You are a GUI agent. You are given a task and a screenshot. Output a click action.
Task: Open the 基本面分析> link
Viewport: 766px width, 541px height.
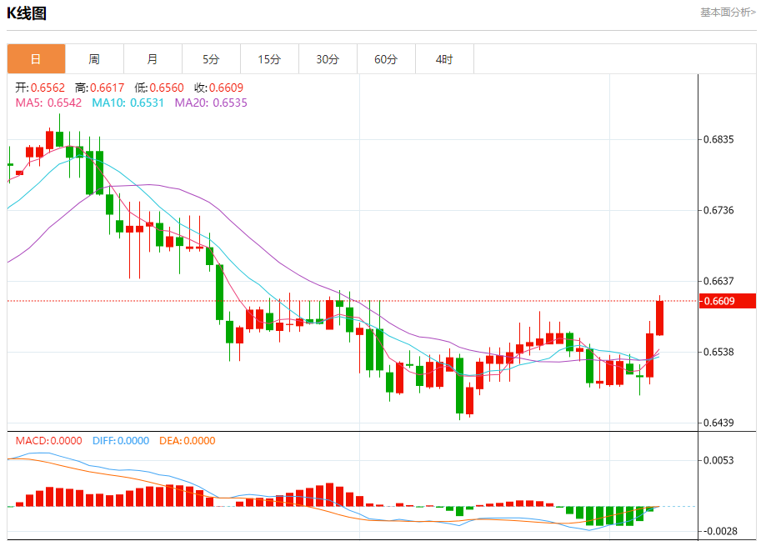(728, 13)
